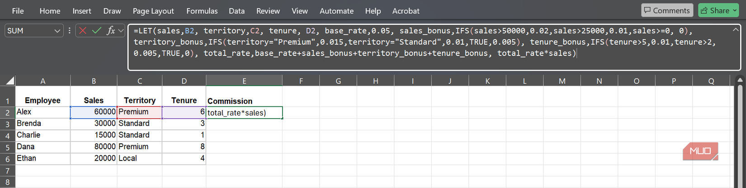Select column B header
The image size is (746, 188).
coord(94,81)
